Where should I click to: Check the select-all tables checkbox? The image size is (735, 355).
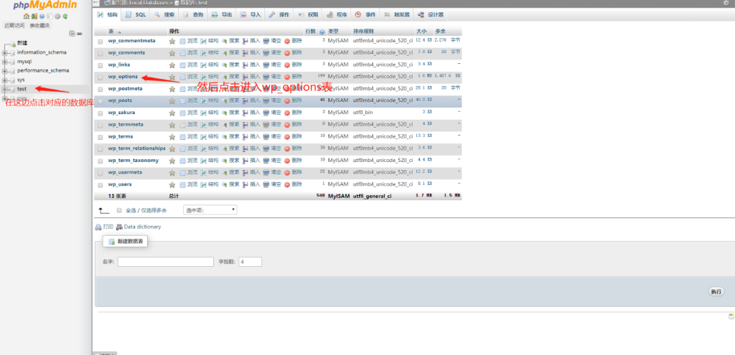[119, 210]
